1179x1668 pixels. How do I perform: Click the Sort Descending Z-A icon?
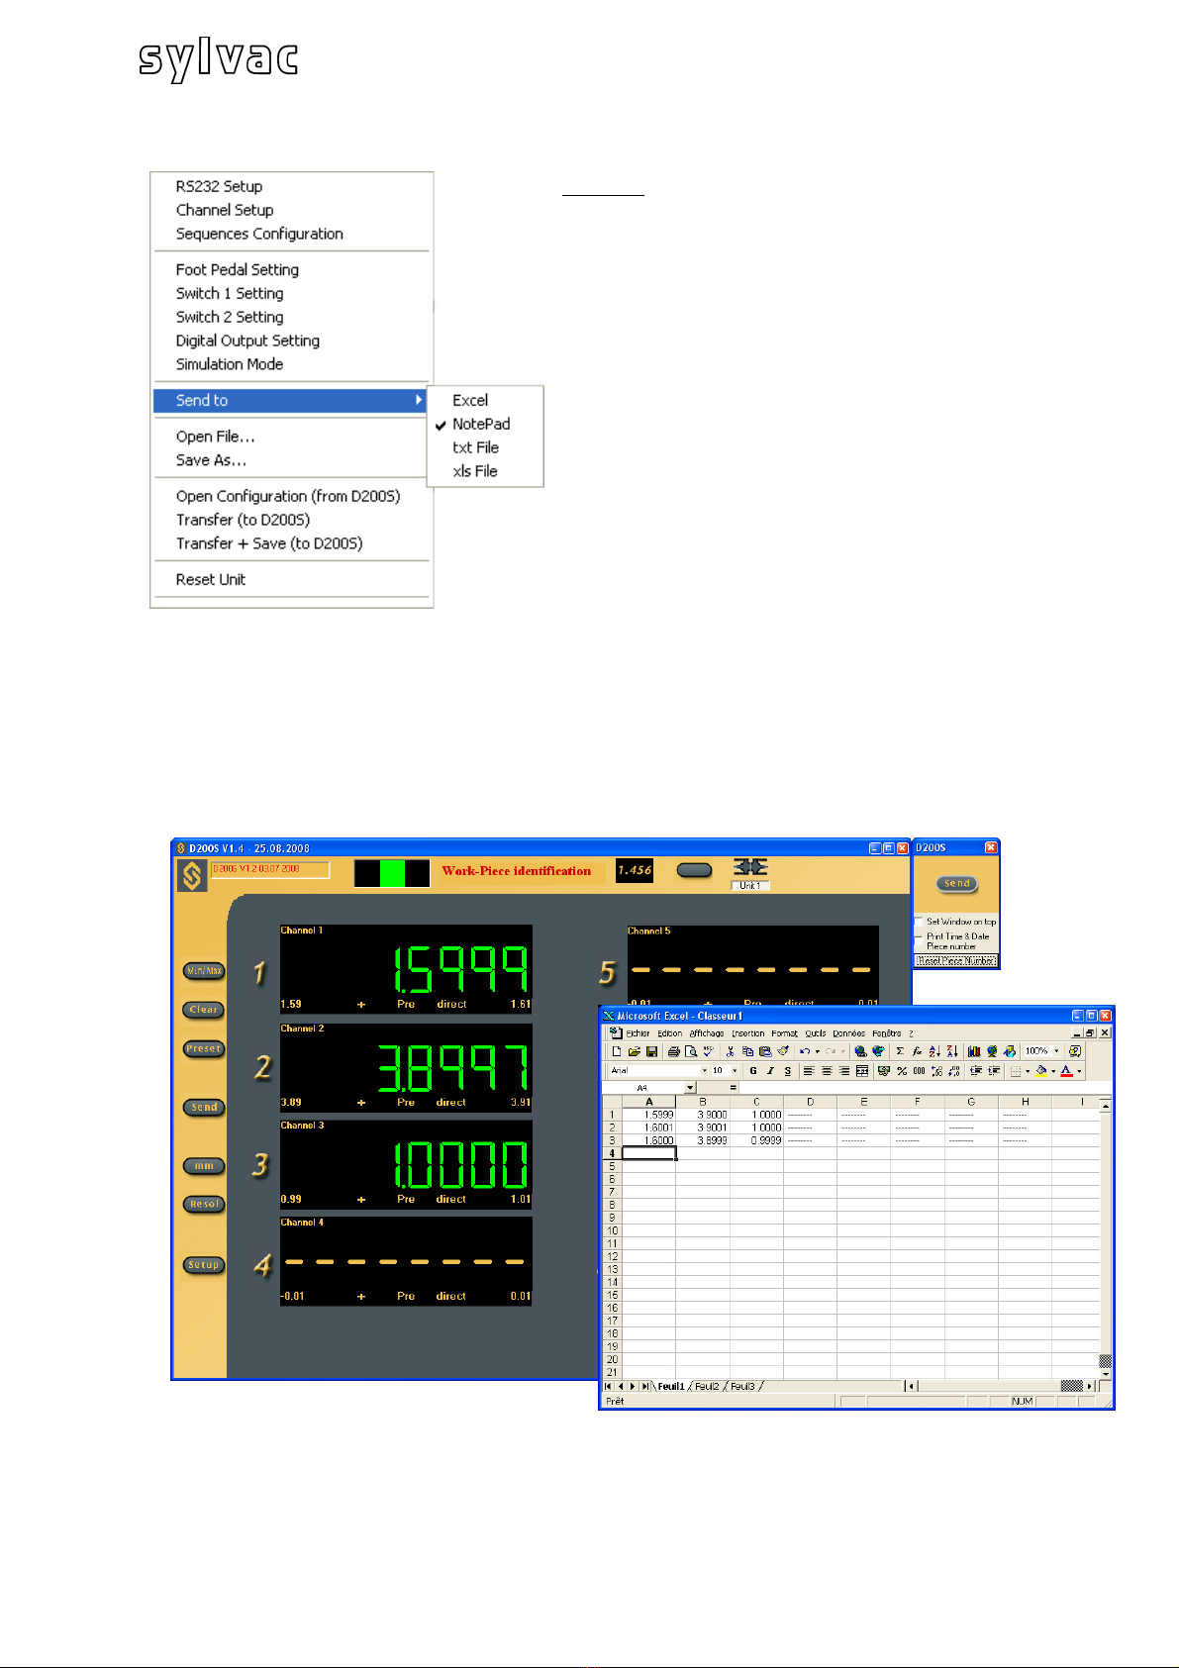click(x=952, y=1051)
